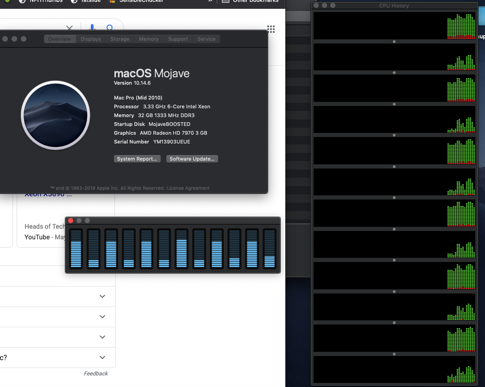The image size is (485, 387).
Task: Click the bottommost core graph in CPU History
Action: [x=394, y=370]
